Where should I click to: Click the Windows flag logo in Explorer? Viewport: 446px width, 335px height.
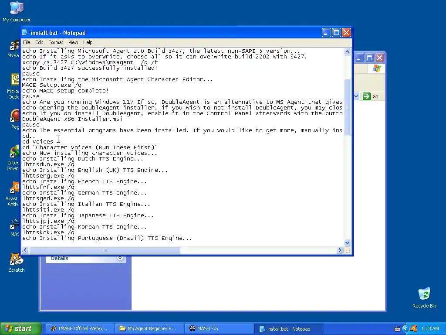pos(376,68)
